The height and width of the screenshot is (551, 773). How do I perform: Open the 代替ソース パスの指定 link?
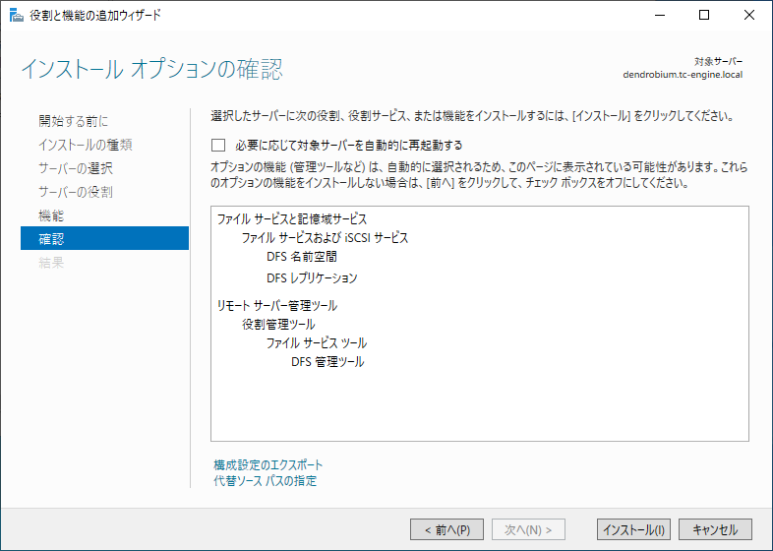[x=266, y=480]
